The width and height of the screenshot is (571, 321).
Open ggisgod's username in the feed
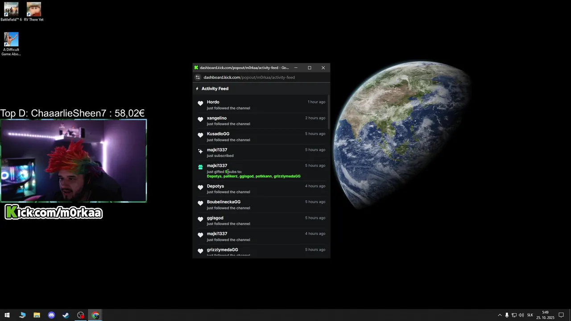pyautogui.click(x=215, y=218)
